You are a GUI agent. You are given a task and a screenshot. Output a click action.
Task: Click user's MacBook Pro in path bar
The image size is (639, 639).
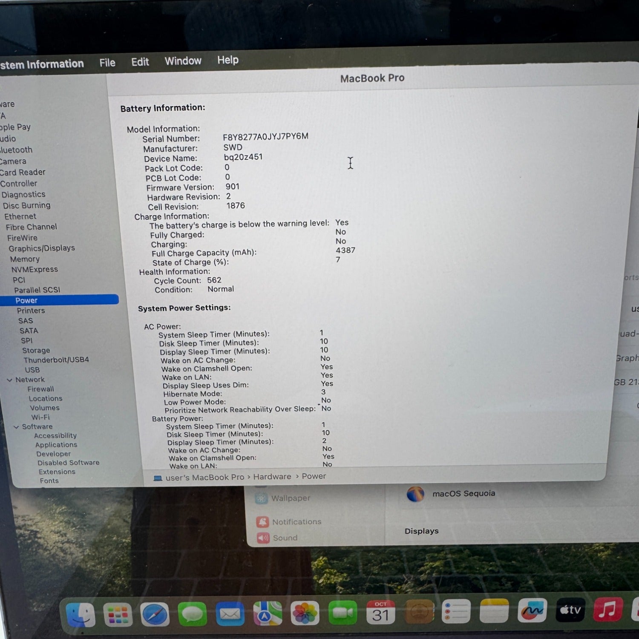(x=204, y=478)
